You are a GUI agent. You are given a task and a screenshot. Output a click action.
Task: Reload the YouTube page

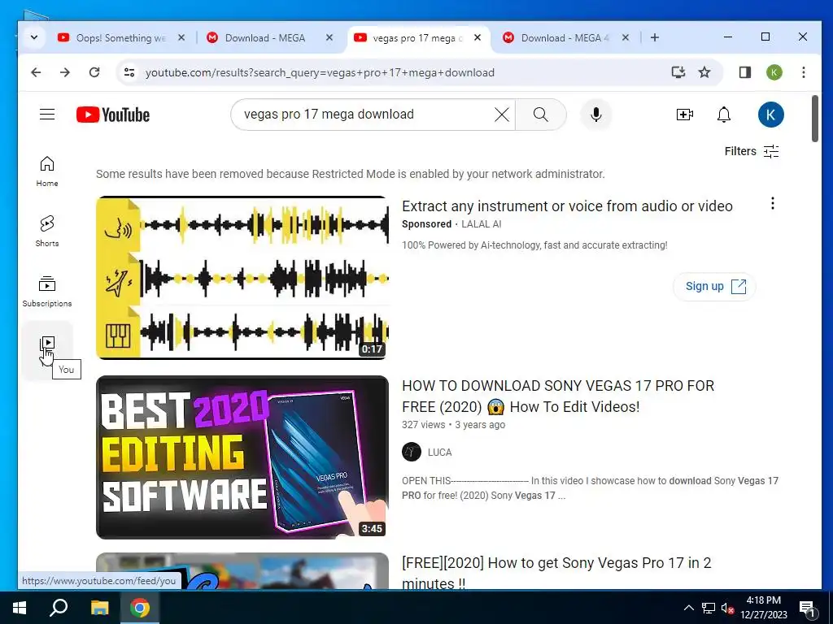tap(94, 72)
